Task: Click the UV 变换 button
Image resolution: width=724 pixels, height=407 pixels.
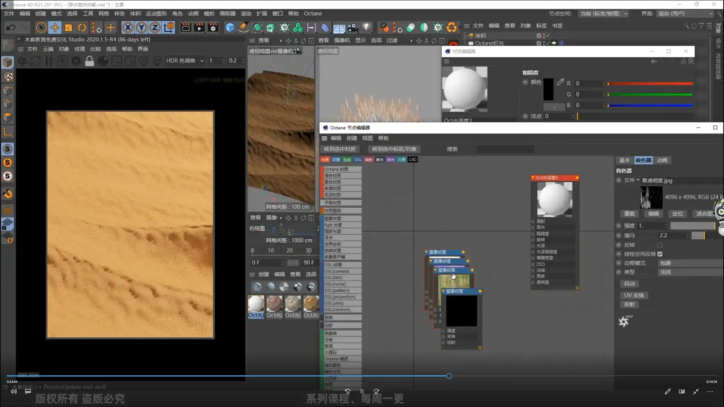Action: click(x=633, y=295)
